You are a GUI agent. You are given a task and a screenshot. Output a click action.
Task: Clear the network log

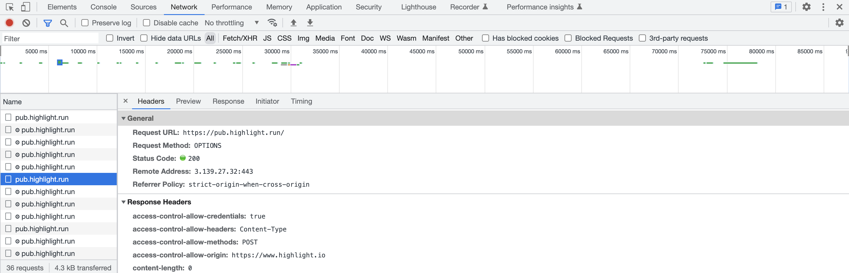pyautogui.click(x=26, y=23)
